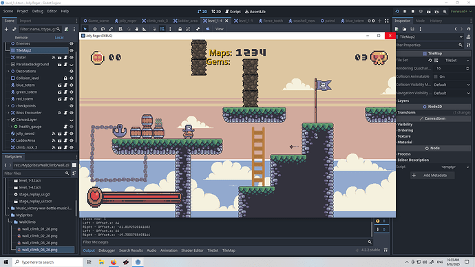475x267 pixels.
Task: Select the Move tool in the 2D toolbar
Action: pyautogui.click(x=95, y=29)
